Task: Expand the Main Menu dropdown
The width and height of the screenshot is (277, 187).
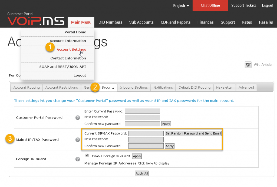Action: [81, 22]
